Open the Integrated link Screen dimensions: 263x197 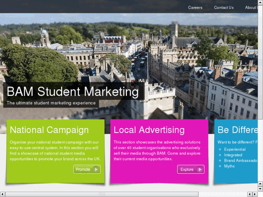[233, 155]
